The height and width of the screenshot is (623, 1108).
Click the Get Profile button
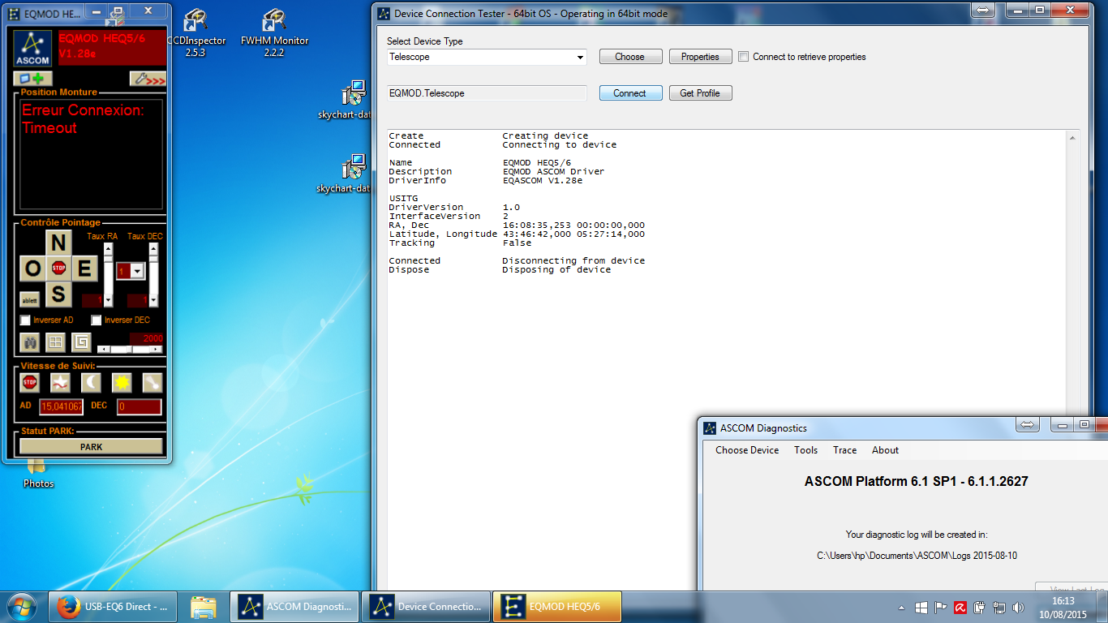click(x=700, y=93)
